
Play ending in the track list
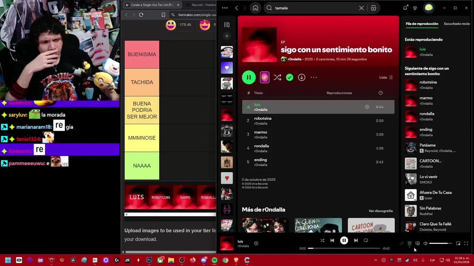tap(318, 162)
